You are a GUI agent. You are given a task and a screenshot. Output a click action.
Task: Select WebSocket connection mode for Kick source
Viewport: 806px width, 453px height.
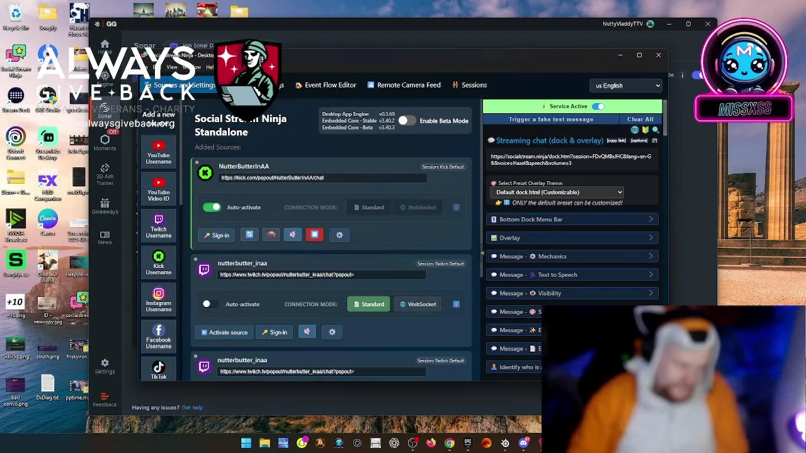point(418,207)
